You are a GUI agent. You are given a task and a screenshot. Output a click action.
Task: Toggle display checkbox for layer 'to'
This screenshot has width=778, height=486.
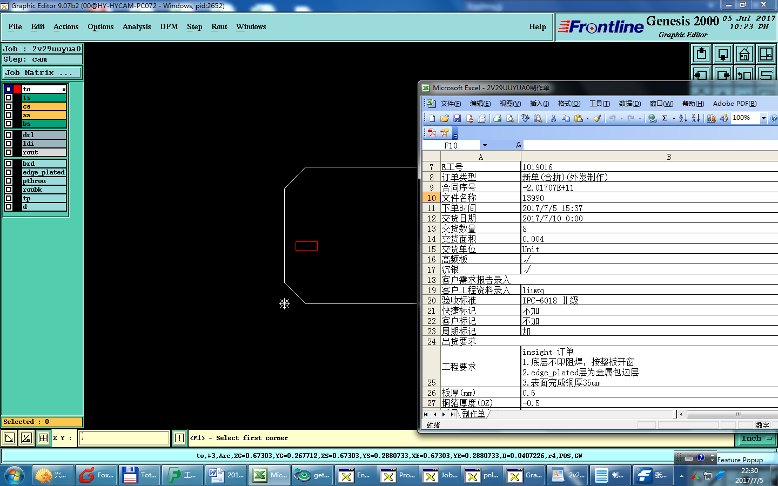pyautogui.click(x=9, y=89)
